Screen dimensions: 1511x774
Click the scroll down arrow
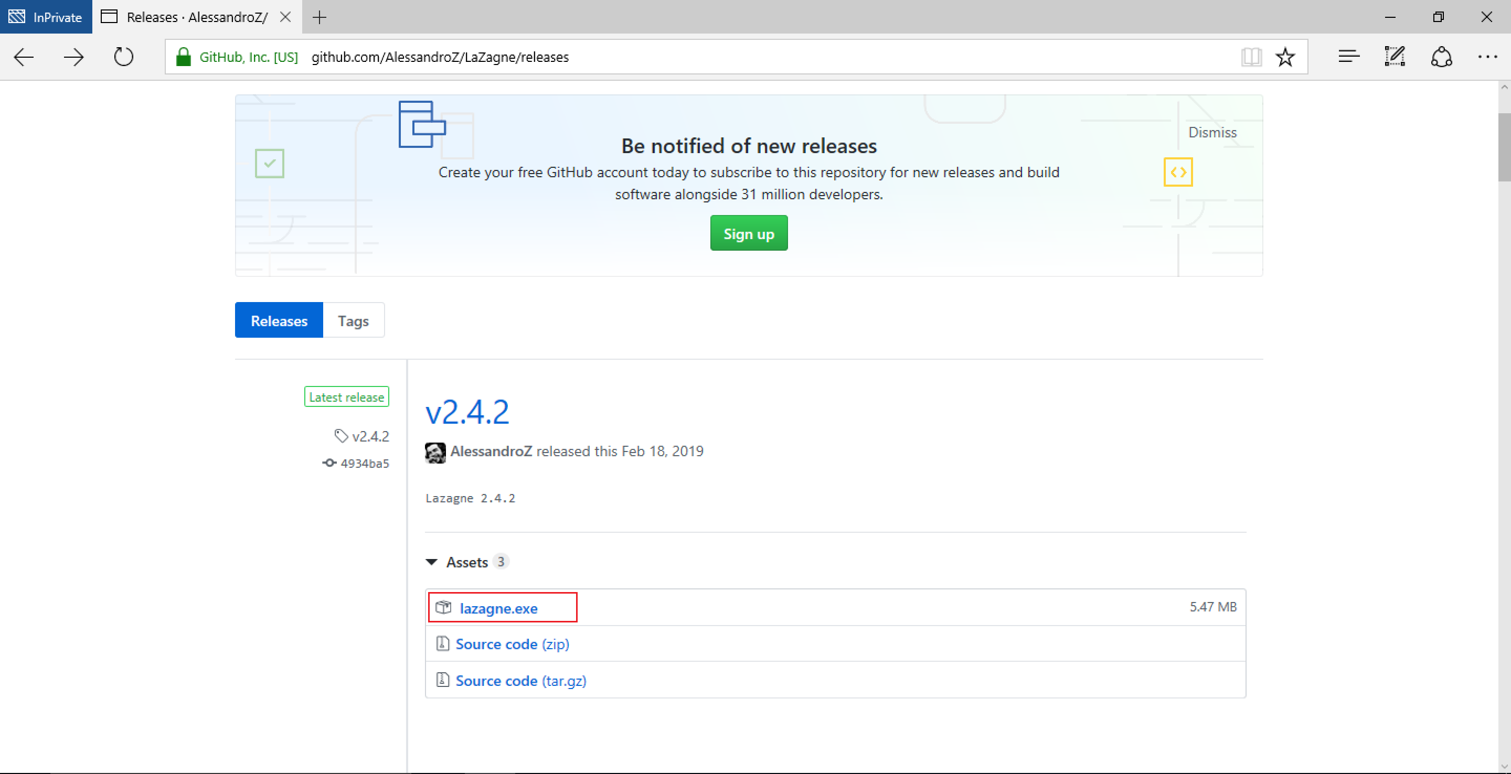click(x=1505, y=766)
